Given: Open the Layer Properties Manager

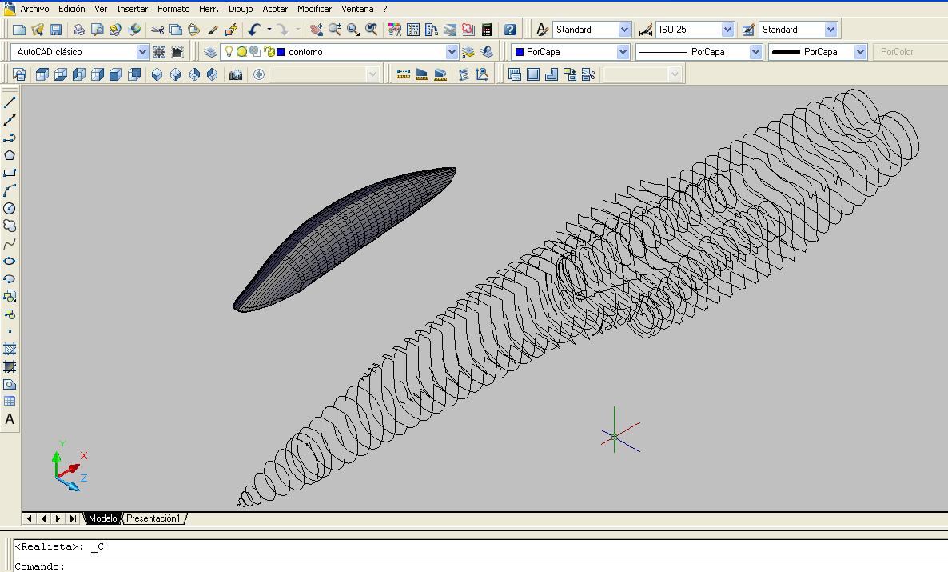Looking at the screenshot, I should point(209,52).
